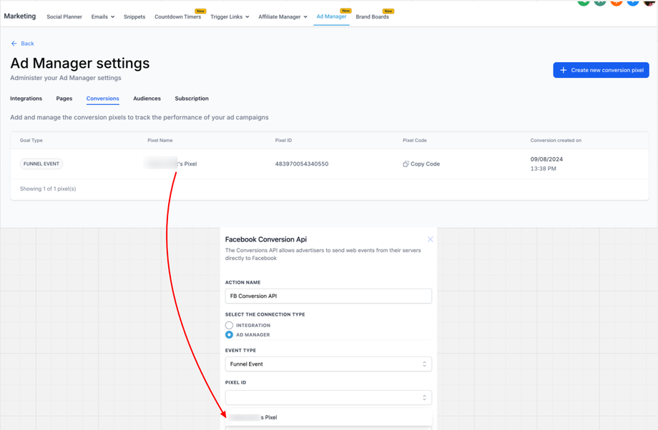This screenshot has width=658, height=430.
Task: Click the date 09/08/2024
Action: (546, 159)
